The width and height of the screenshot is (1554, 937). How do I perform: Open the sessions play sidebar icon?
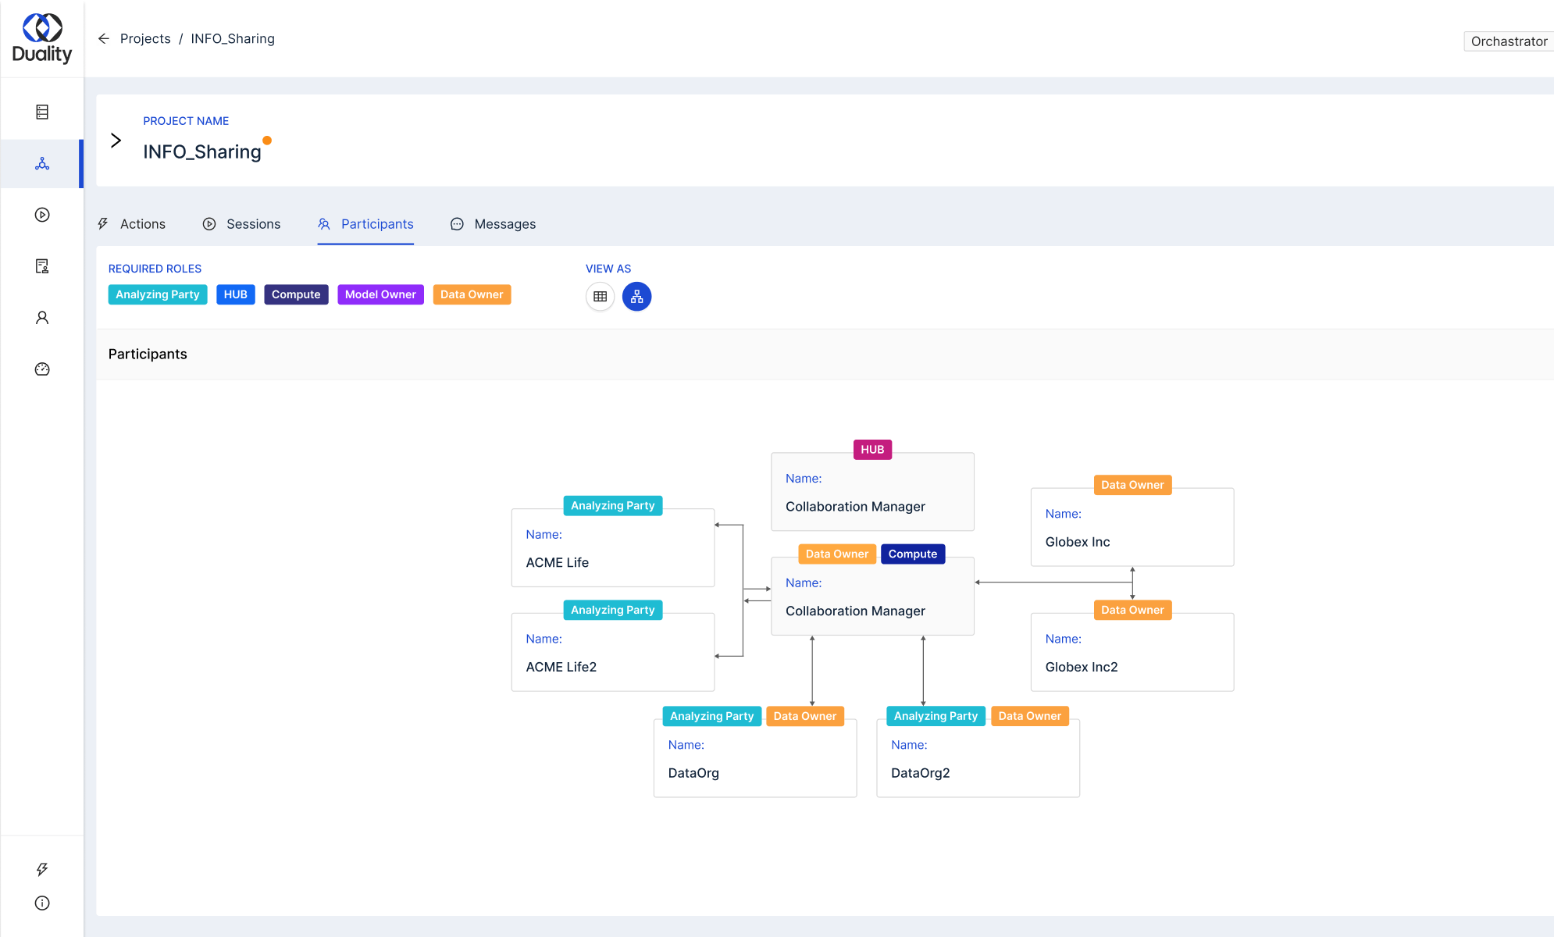pos(42,215)
